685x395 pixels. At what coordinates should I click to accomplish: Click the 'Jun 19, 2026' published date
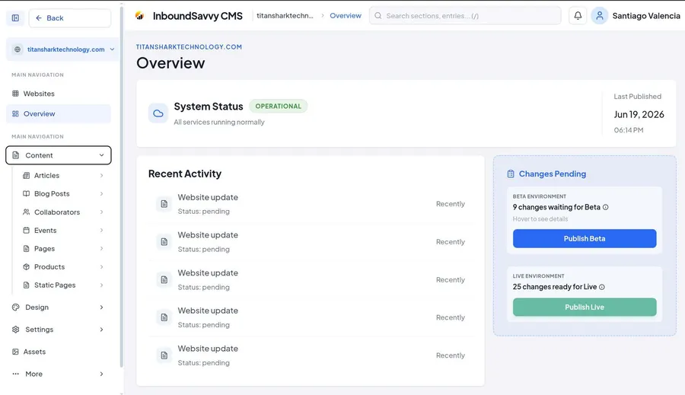tap(639, 114)
